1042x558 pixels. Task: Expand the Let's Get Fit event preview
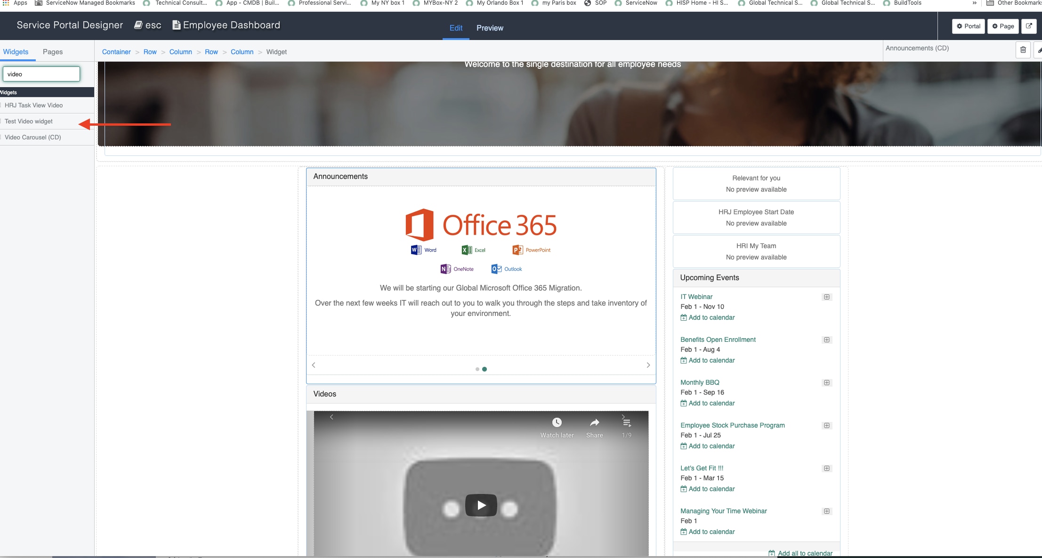click(827, 468)
